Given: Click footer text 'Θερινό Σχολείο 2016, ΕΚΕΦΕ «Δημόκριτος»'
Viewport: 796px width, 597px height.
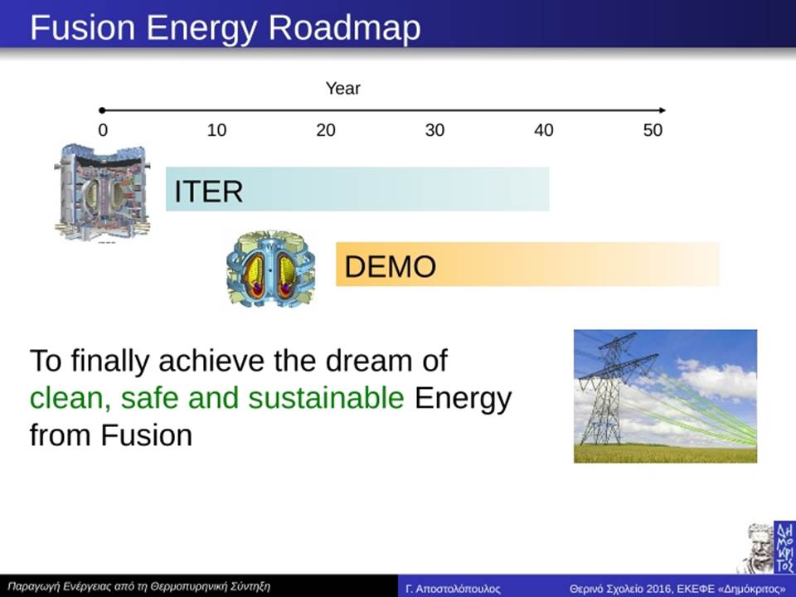Looking at the screenshot, I should point(677,589).
